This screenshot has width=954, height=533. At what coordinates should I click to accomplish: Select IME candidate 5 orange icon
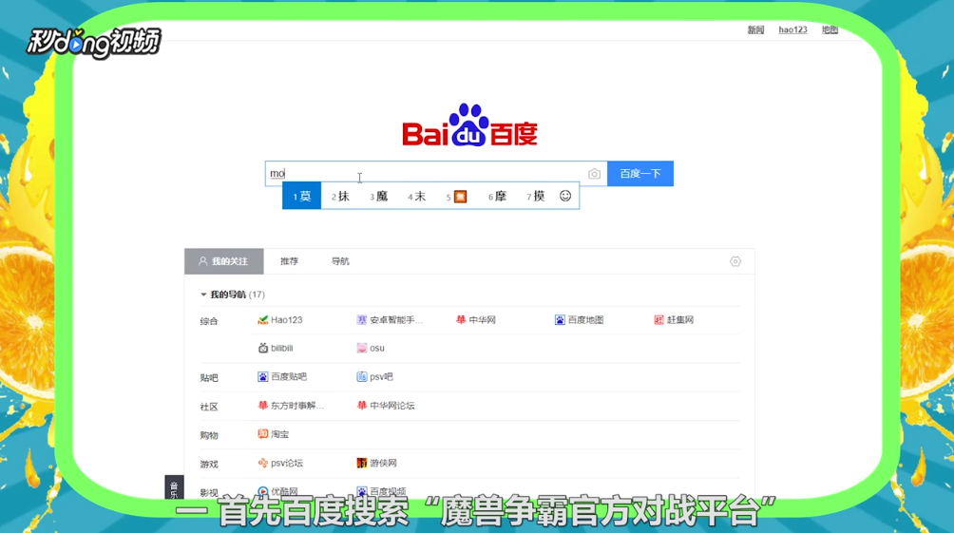click(456, 197)
